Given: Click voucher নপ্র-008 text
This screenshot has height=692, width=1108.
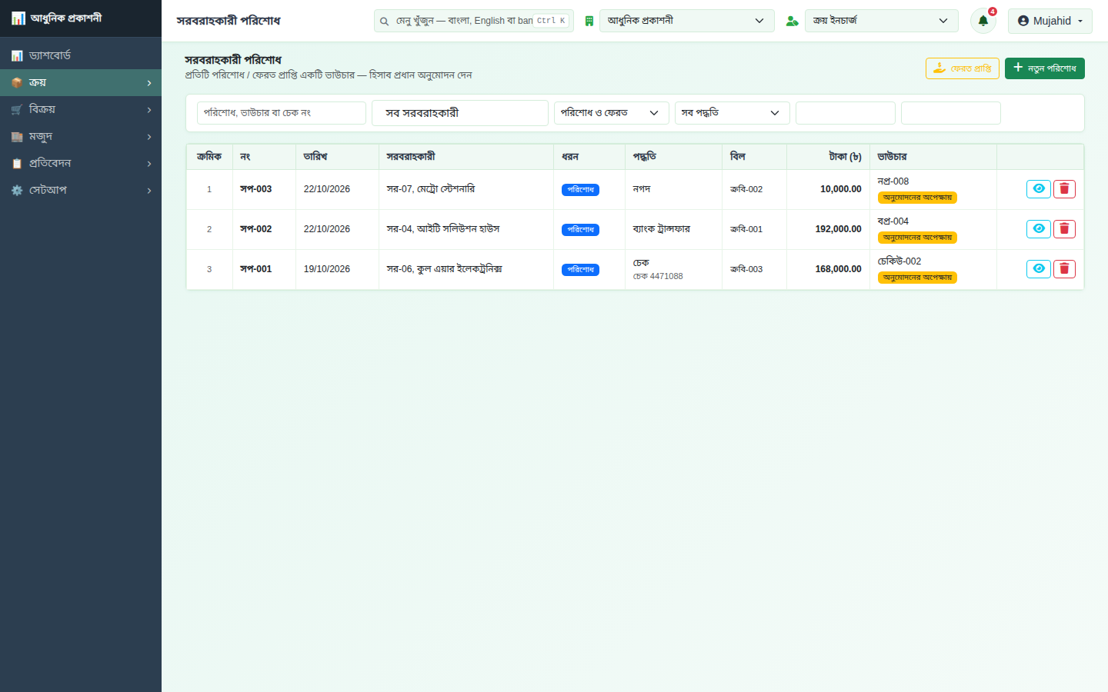Looking at the screenshot, I should [893, 181].
